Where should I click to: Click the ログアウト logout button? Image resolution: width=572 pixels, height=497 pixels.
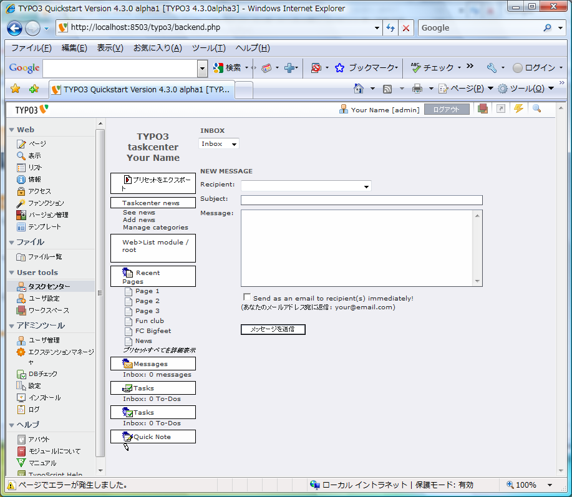point(447,109)
